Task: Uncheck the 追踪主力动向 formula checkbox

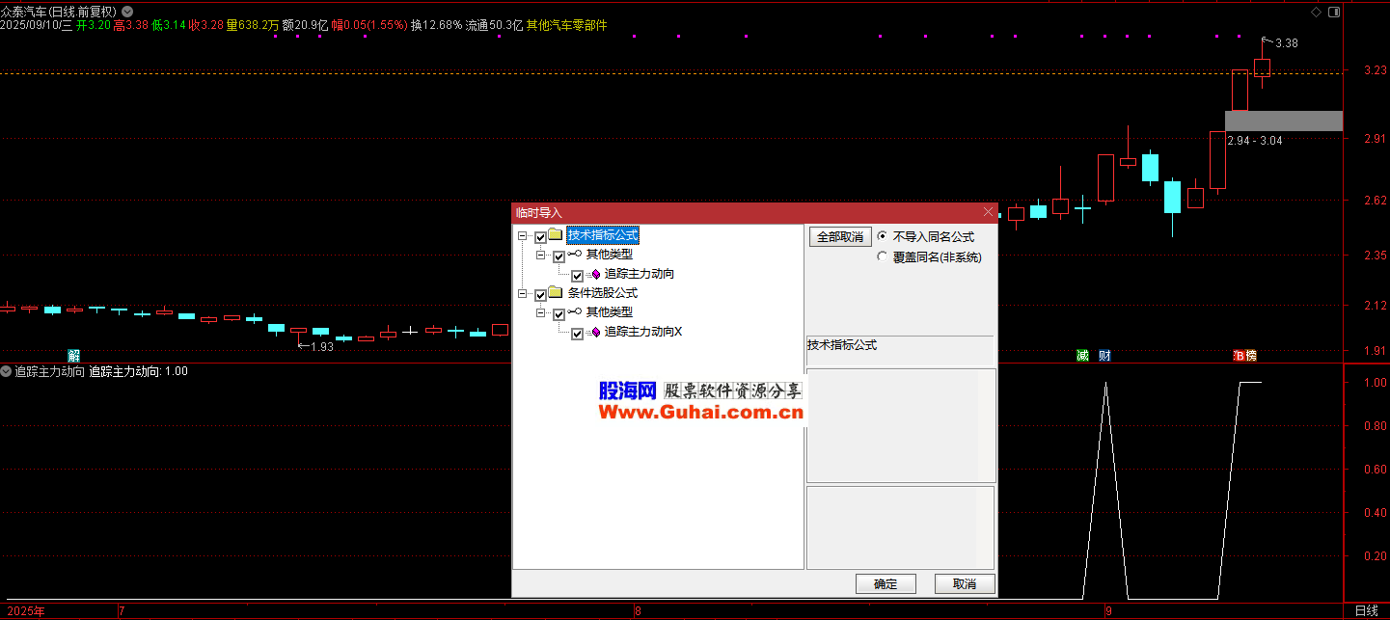Action: [x=577, y=276]
